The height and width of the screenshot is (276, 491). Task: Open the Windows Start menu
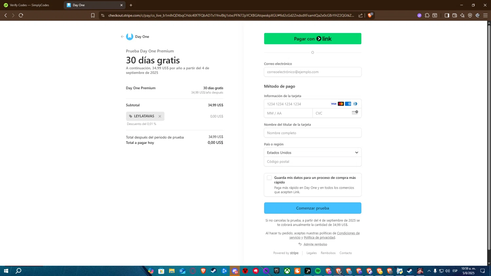pos(6,271)
